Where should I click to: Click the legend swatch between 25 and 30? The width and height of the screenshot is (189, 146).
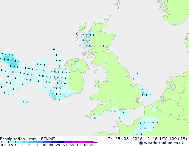60,142
